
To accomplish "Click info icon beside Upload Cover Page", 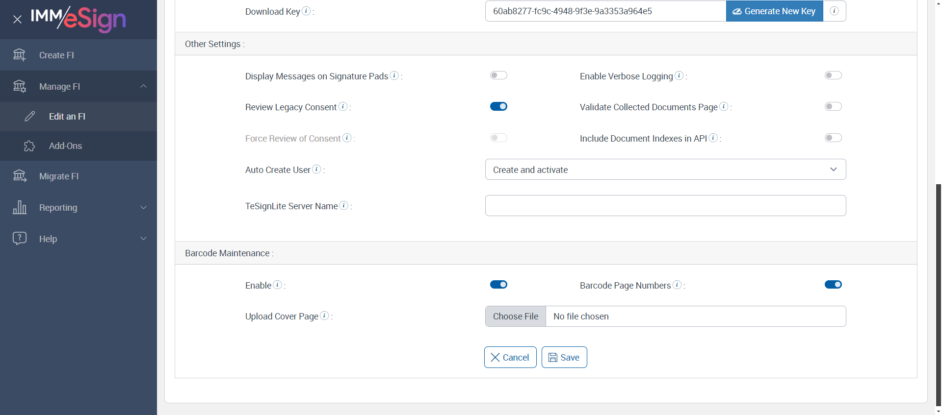I will click(x=324, y=316).
